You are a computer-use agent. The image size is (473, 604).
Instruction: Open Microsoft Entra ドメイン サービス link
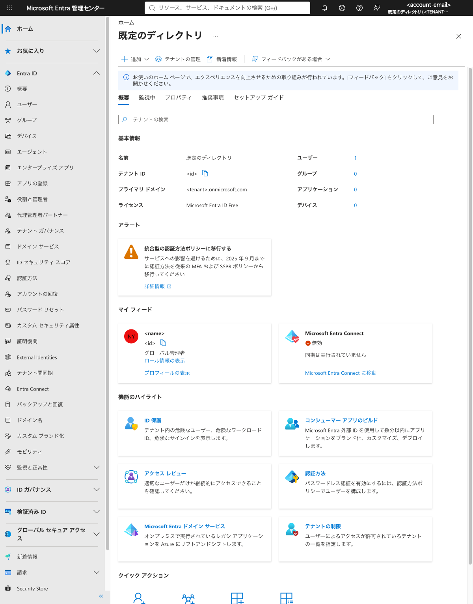[x=184, y=526]
